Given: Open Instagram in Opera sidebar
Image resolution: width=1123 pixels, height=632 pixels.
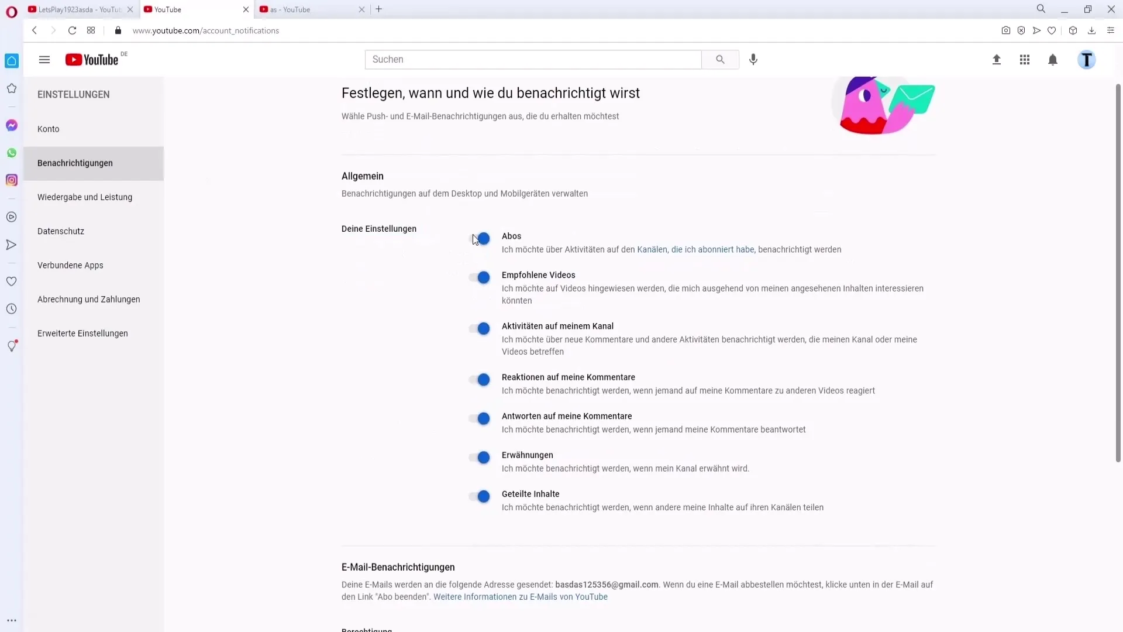Looking at the screenshot, I should 12,180.
